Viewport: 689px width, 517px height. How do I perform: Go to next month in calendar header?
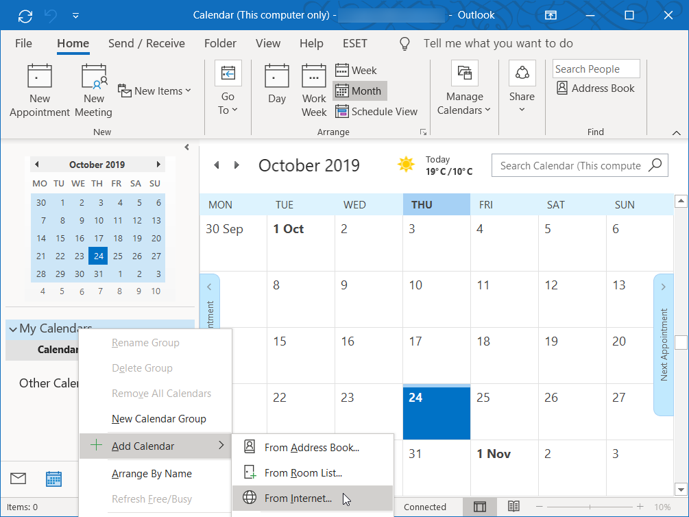(237, 165)
